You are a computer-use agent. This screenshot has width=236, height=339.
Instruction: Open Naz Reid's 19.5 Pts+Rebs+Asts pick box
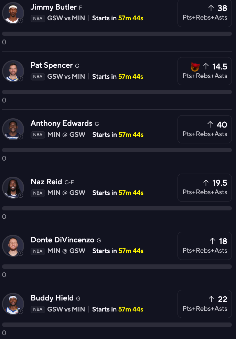[x=205, y=188]
